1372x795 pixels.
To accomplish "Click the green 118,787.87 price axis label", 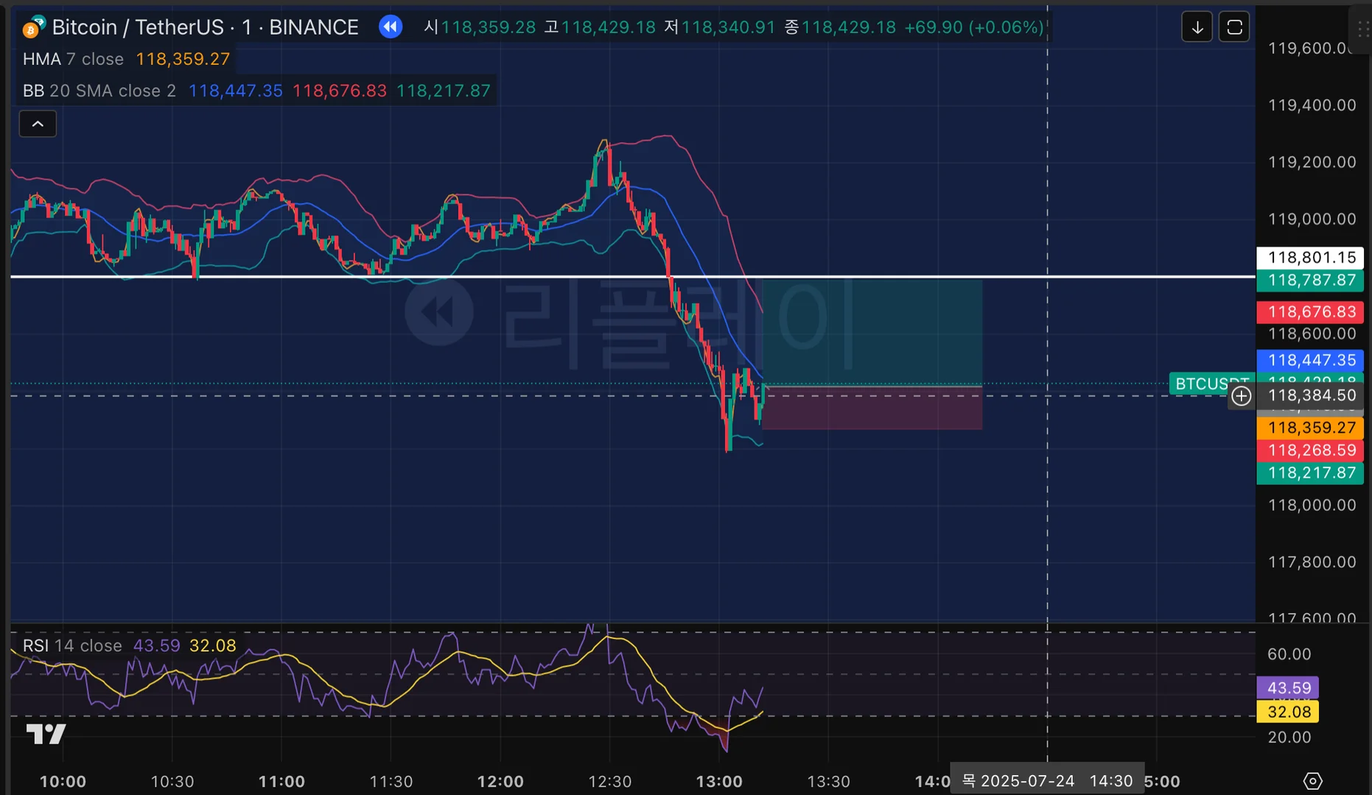I will [1311, 280].
